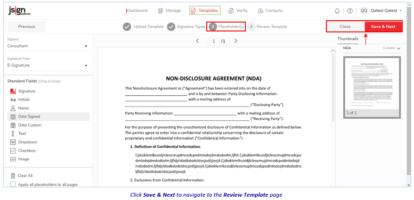Click the Standard Fields heading

22,81
